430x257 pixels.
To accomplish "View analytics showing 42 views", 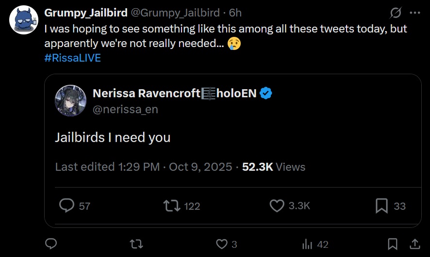I will point(307,243).
